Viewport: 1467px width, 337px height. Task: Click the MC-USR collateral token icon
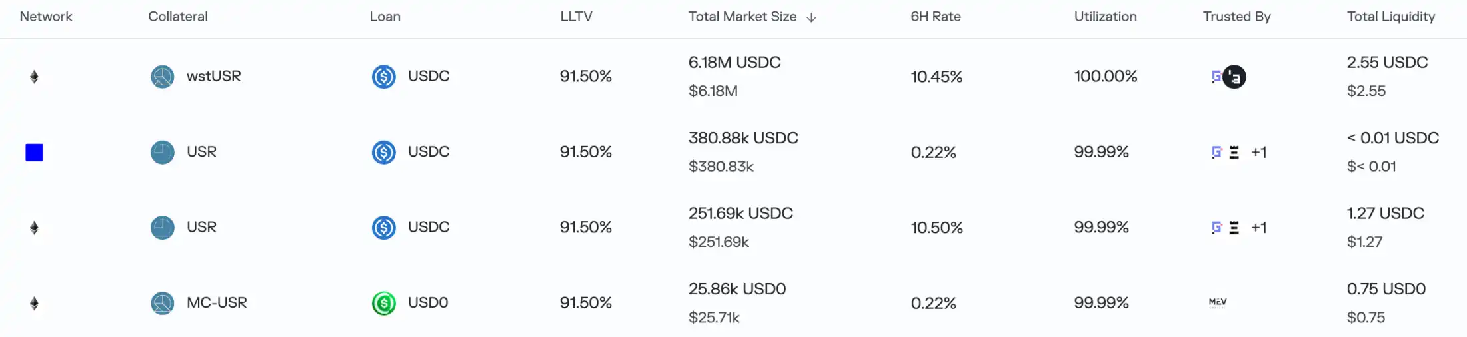pos(162,303)
